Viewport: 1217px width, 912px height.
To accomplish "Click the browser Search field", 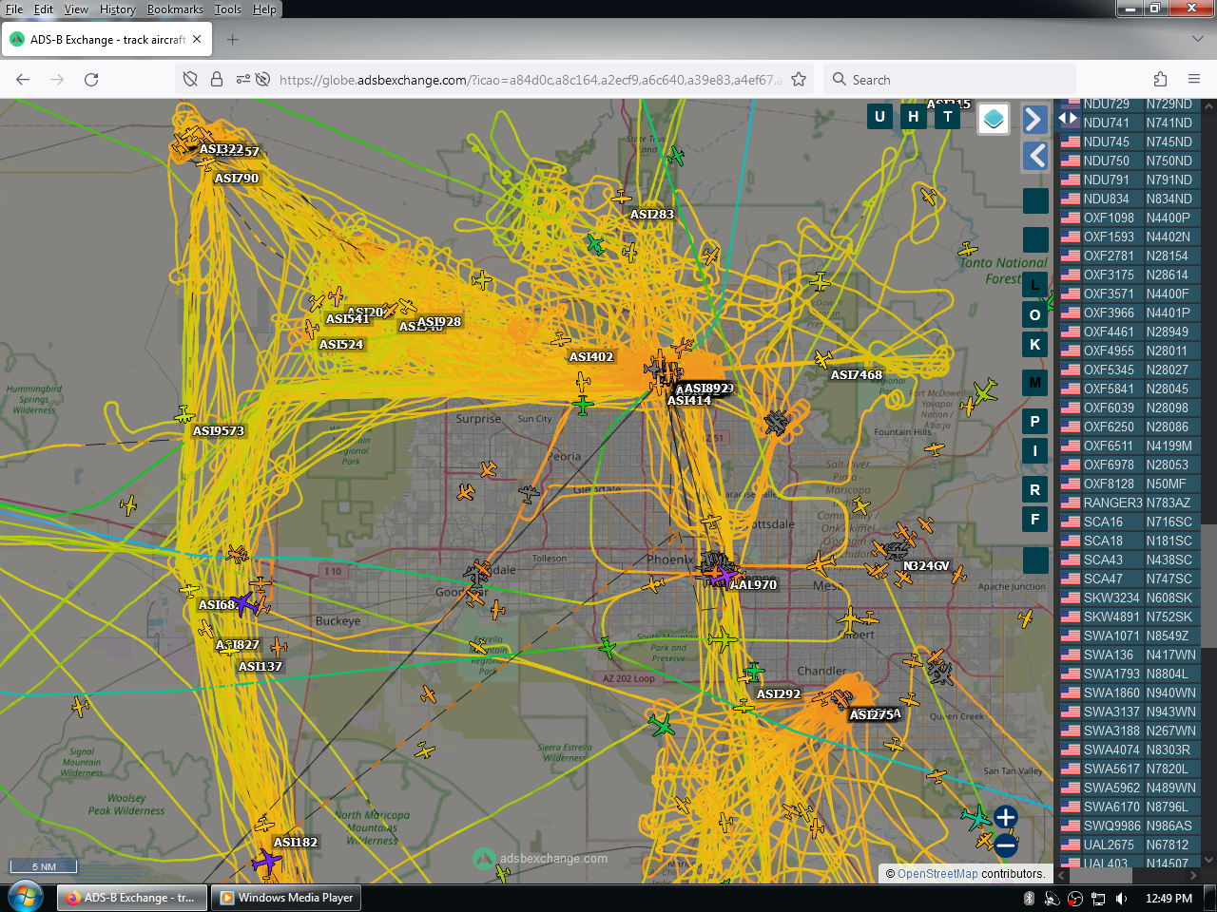I will (x=949, y=80).
